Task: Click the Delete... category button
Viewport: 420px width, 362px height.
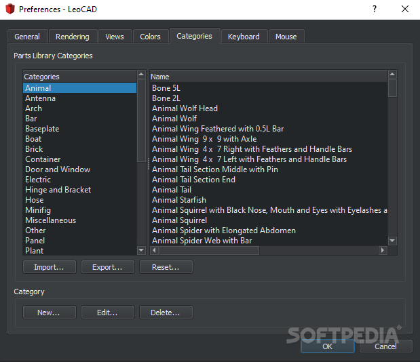Action: 166,313
